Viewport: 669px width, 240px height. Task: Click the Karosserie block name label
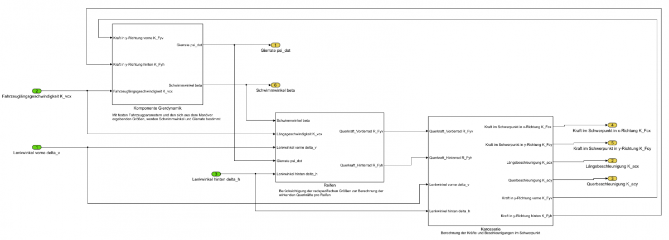(x=490, y=228)
